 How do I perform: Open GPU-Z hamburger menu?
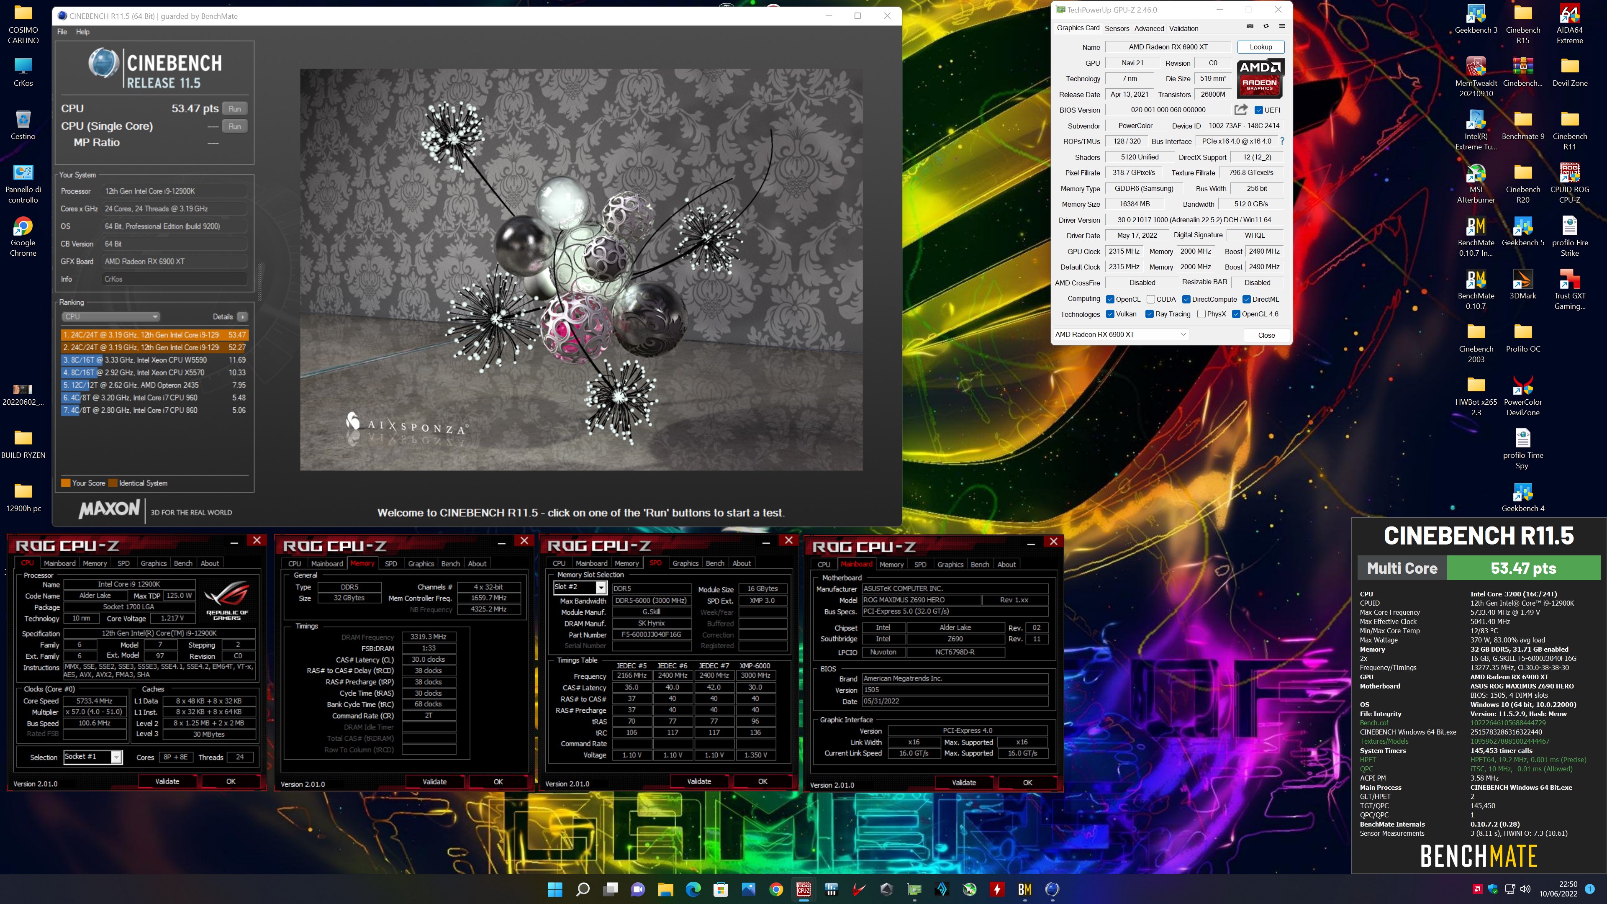pyautogui.click(x=1282, y=27)
